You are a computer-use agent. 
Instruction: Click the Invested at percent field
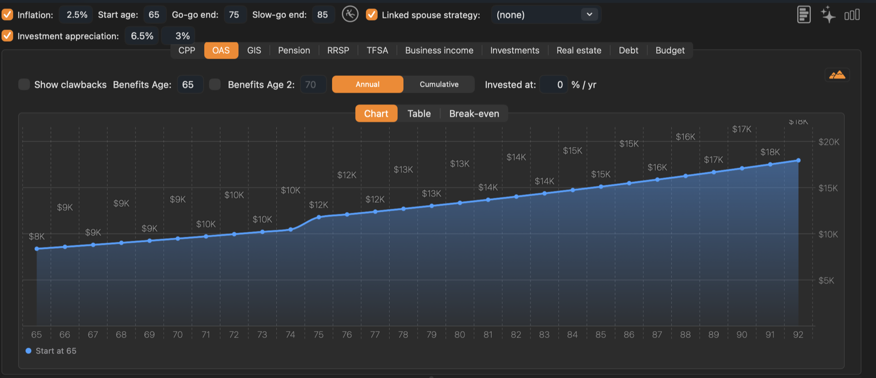(553, 85)
